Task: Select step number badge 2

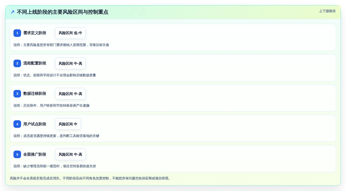Action: click(x=17, y=63)
